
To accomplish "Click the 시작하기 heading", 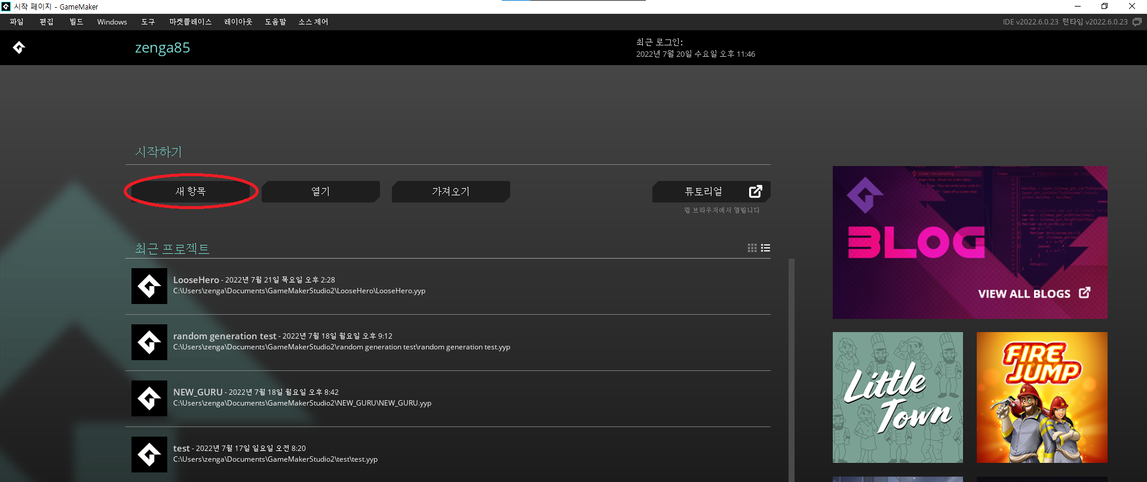I will click(158, 152).
